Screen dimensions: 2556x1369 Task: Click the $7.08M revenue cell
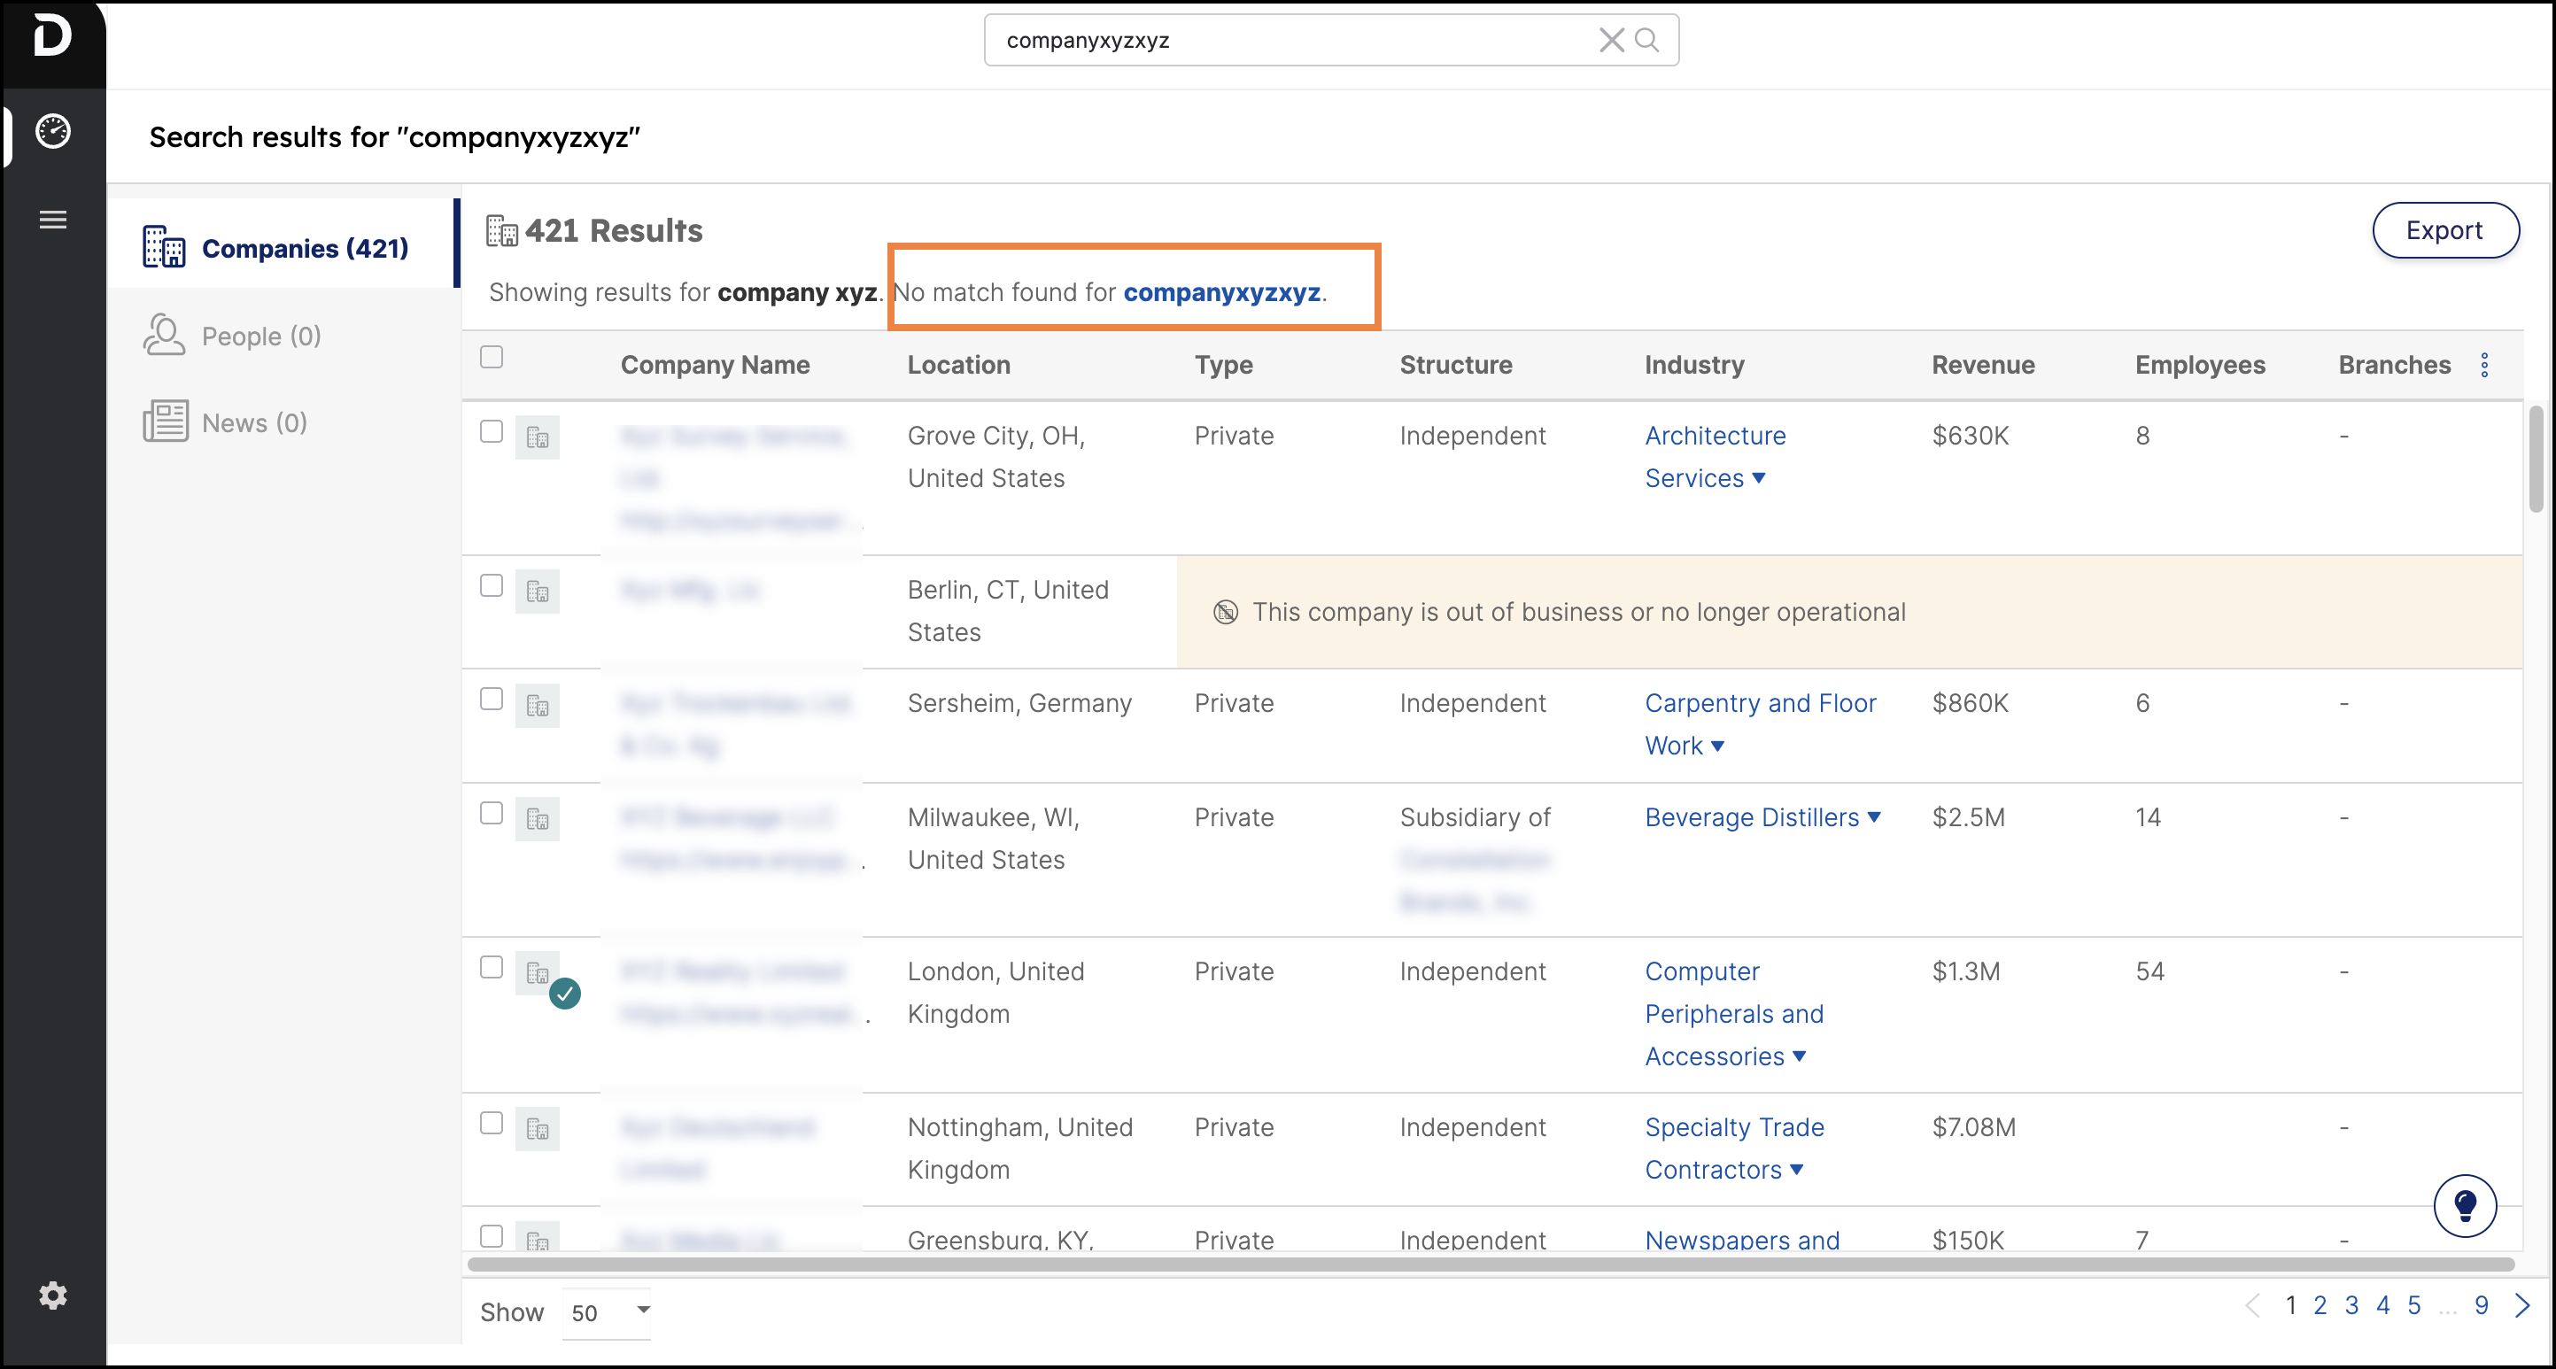click(x=1973, y=1127)
